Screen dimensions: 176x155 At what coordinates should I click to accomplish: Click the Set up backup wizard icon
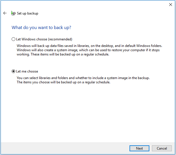pos(13,13)
